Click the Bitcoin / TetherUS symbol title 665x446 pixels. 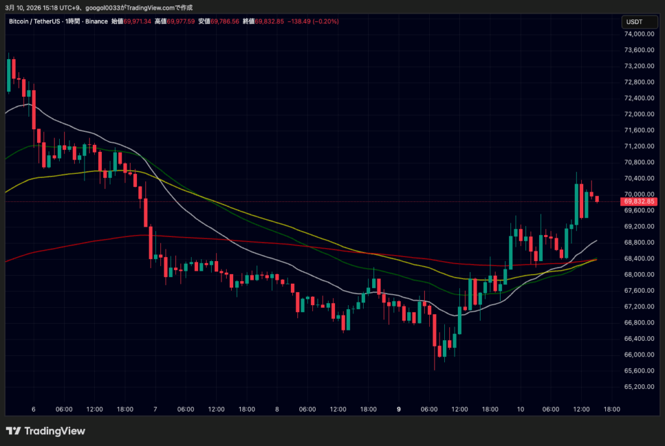coord(35,21)
